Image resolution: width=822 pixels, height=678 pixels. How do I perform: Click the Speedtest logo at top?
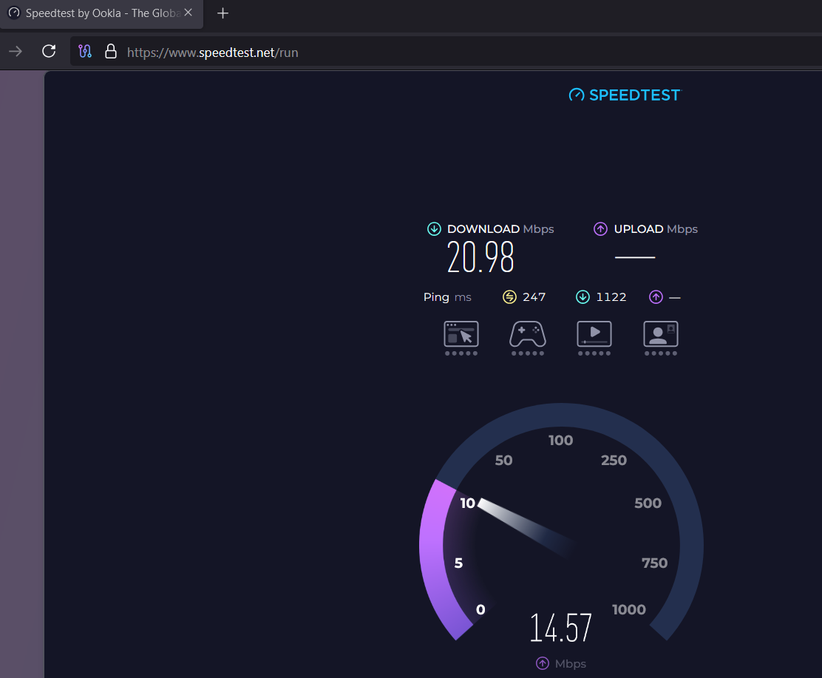(625, 95)
